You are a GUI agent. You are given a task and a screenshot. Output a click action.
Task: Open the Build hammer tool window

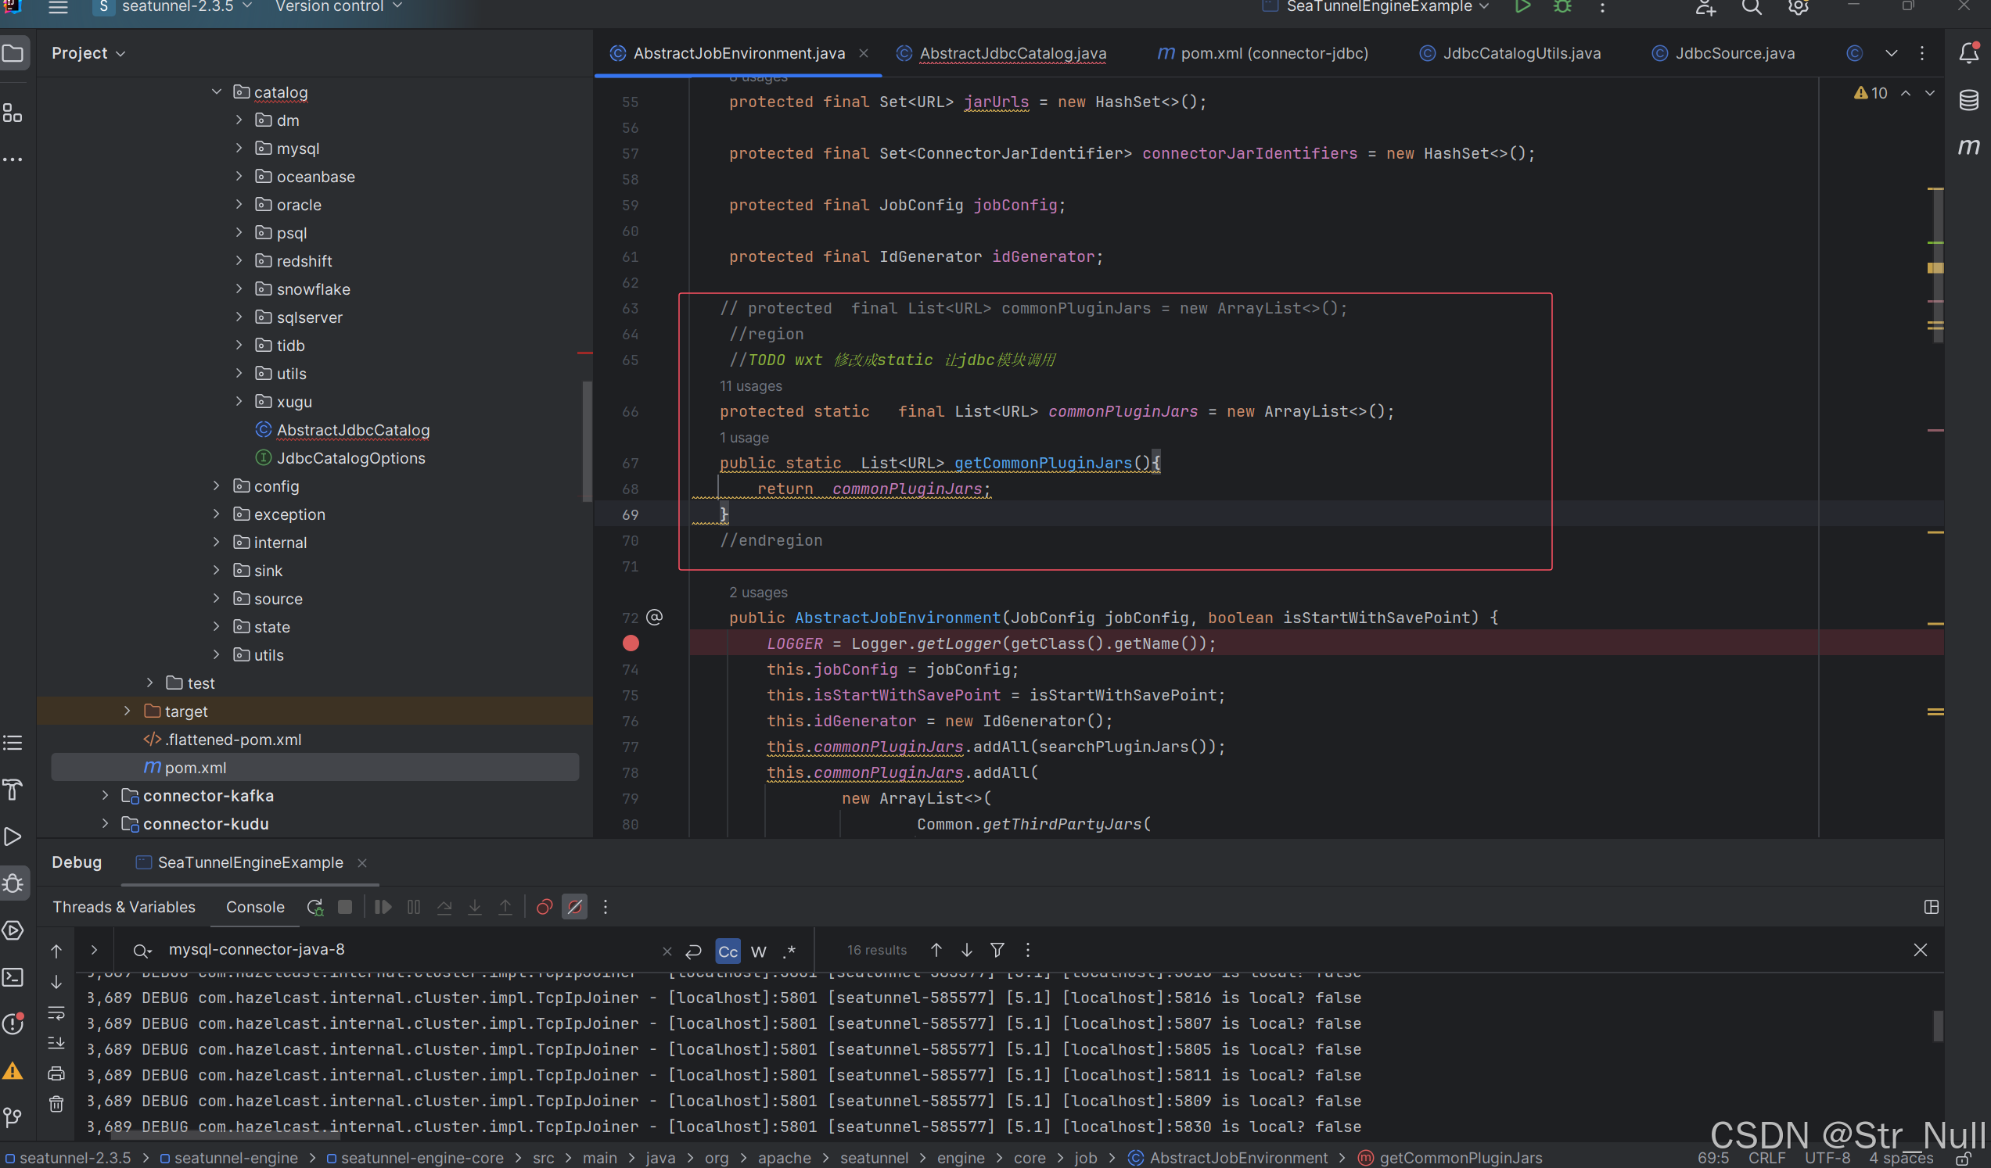(13, 789)
